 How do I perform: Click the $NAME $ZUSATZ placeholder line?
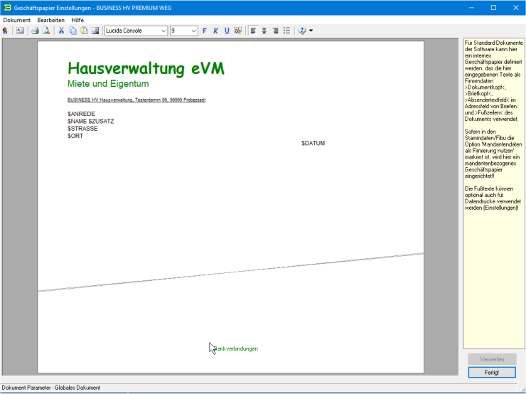(x=90, y=121)
